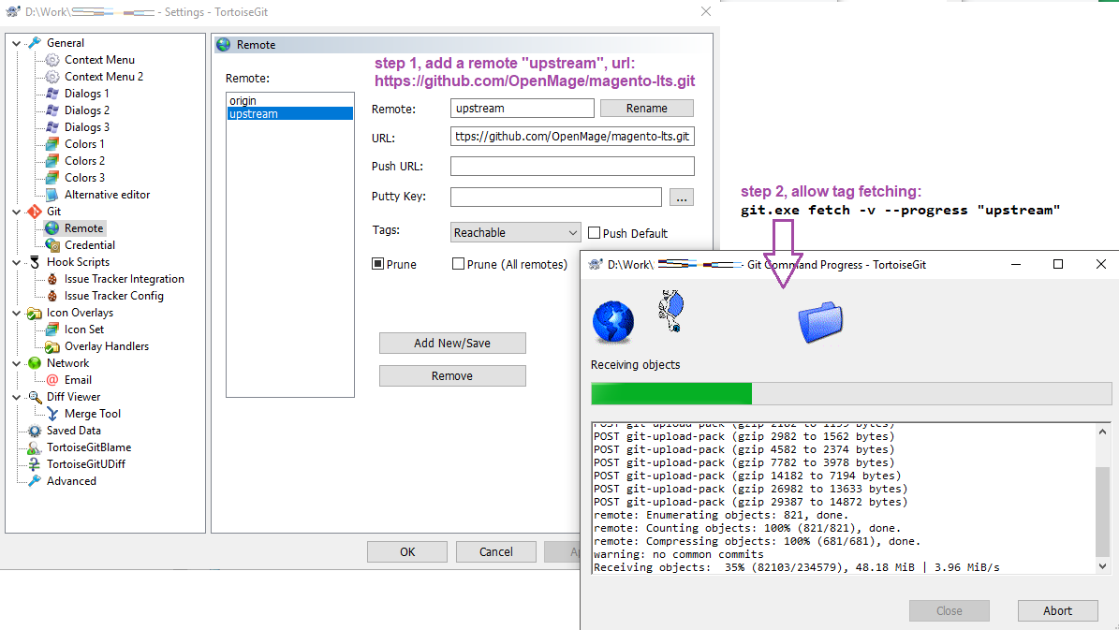
Task: Click the Merge Tool icon
Action: click(x=52, y=414)
